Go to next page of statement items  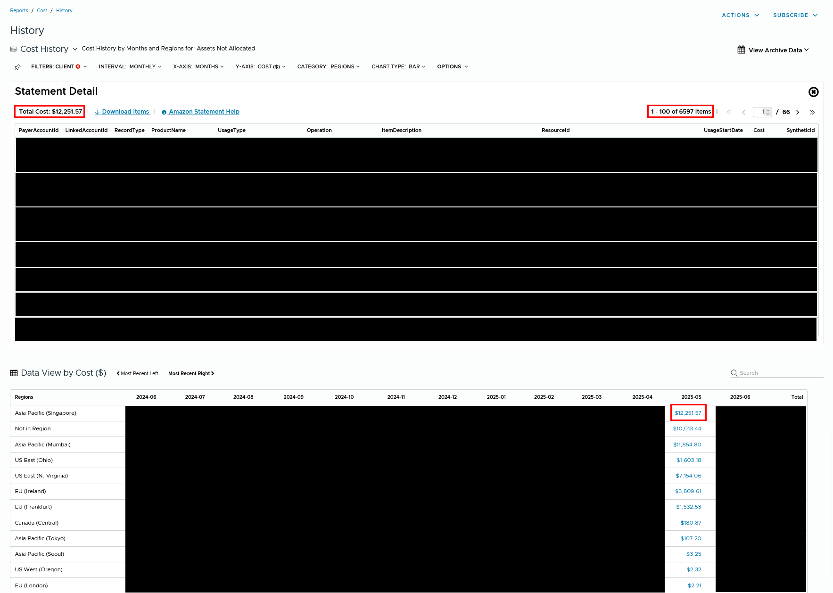(798, 112)
